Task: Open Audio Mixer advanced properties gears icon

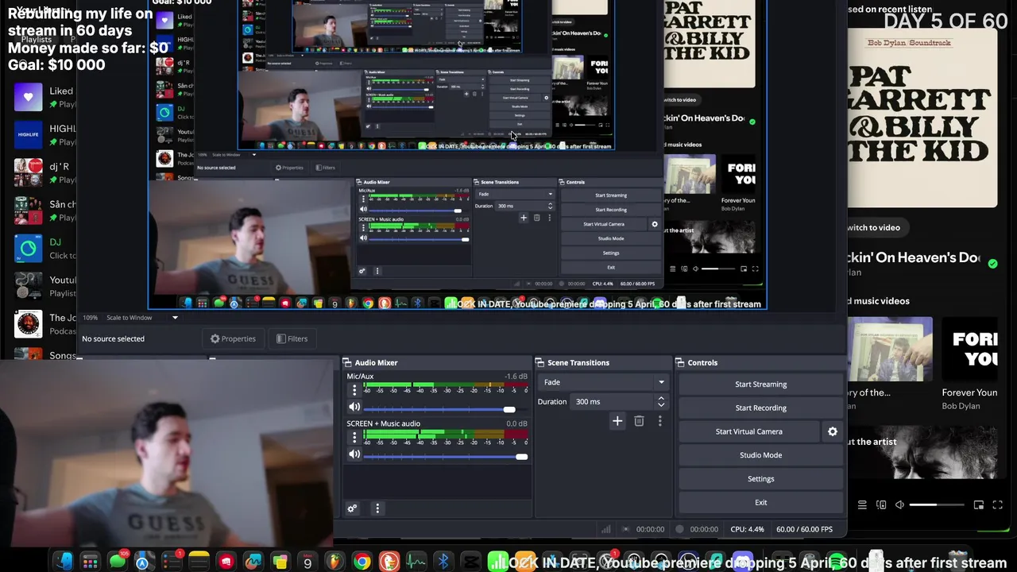Action: 352,508
